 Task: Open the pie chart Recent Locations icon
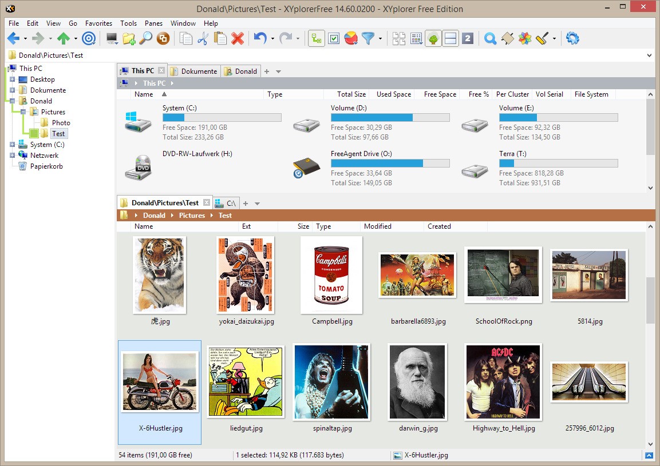pyautogui.click(x=351, y=39)
